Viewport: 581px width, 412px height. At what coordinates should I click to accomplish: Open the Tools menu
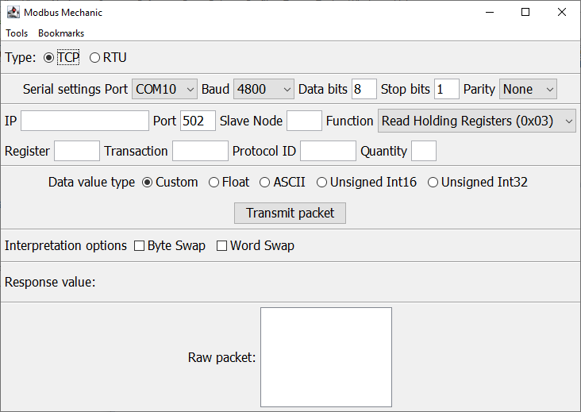coord(17,33)
